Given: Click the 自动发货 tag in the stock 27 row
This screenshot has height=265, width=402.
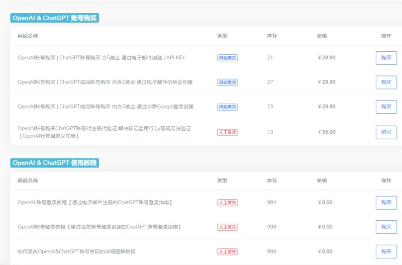Looking at the screenshot, I should [x=228, y=82].
